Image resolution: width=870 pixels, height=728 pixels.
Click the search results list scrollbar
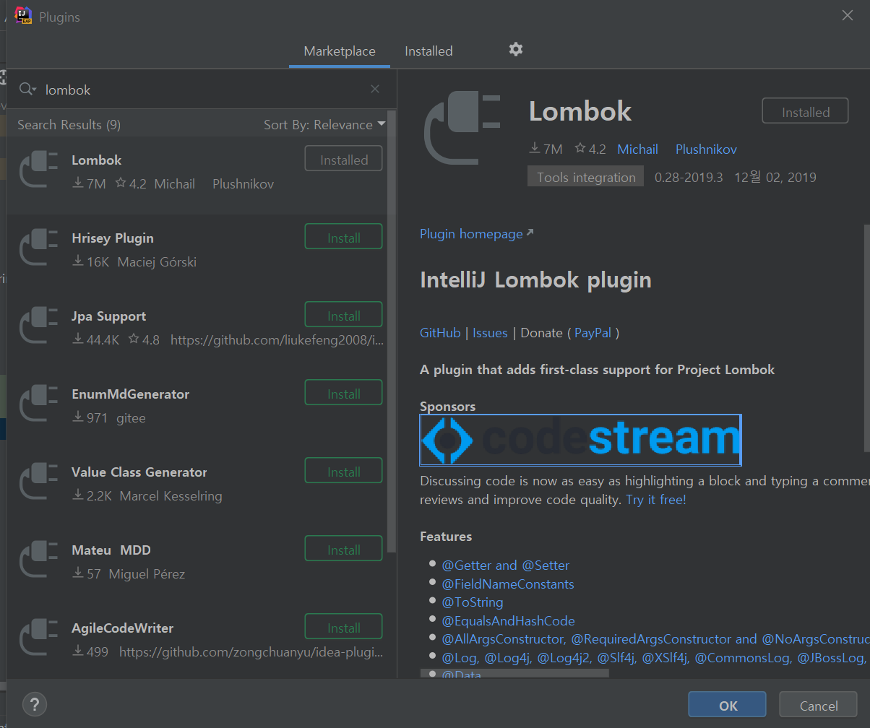coord(392,332)
